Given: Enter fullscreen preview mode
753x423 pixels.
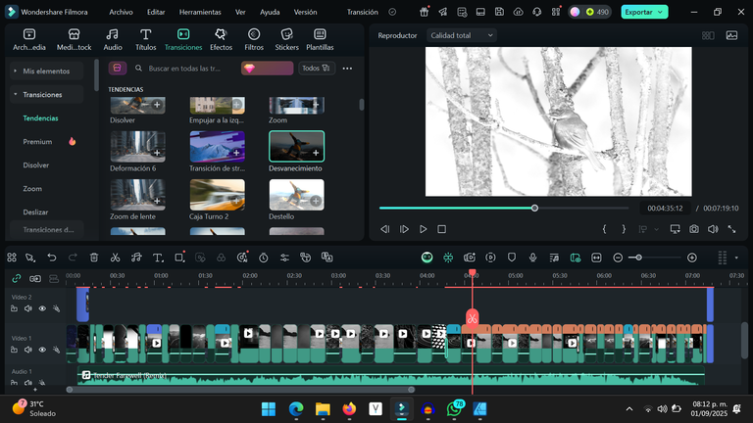Looking at the screenshot, I should click(x=731, y=229).
